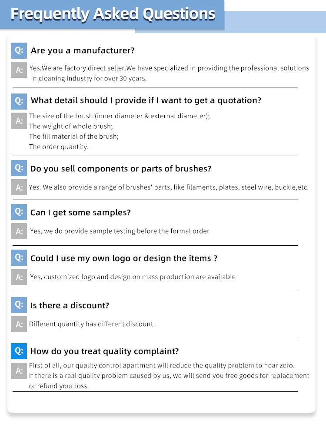The image size is (326, 434).
Task: Click the A: icon next to the customized logo answer
Action: click(x=19, y=277)
